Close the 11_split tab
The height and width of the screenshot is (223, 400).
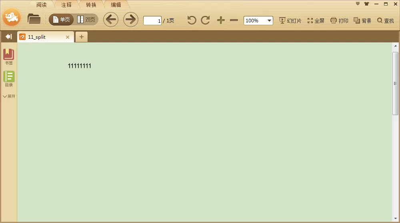(x=68, y=37)
